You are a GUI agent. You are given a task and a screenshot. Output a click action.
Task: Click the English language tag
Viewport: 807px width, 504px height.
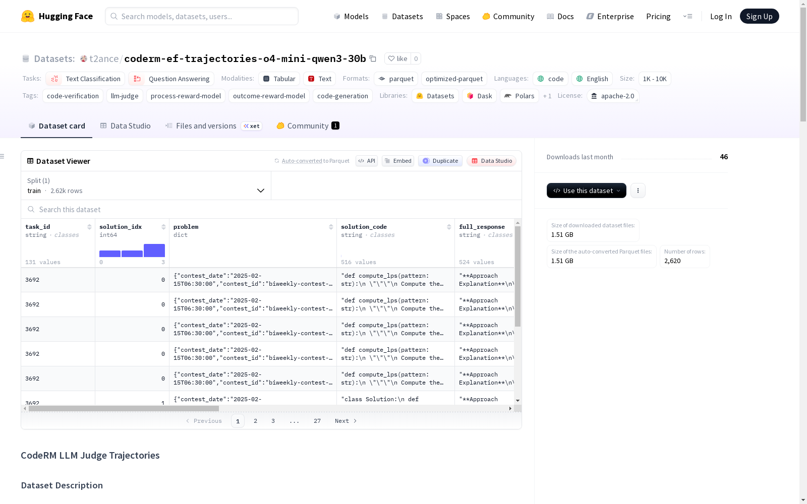(x=592, y=79)
